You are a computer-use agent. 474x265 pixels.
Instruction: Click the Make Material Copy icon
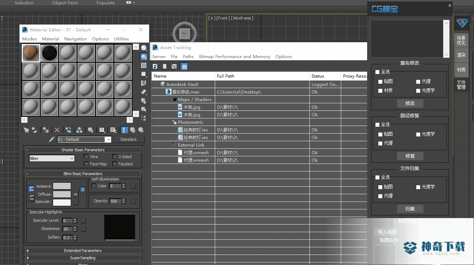click(68, 130)
